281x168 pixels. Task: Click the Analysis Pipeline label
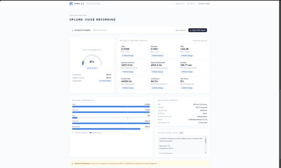tap(78, 15)
